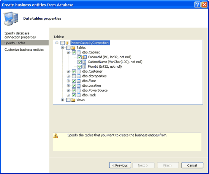This screenshot has height=174, width=209.
Task: Click the question mark help icon in title bar
Action: 197,5
